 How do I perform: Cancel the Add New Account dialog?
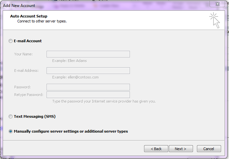(209, 149)
